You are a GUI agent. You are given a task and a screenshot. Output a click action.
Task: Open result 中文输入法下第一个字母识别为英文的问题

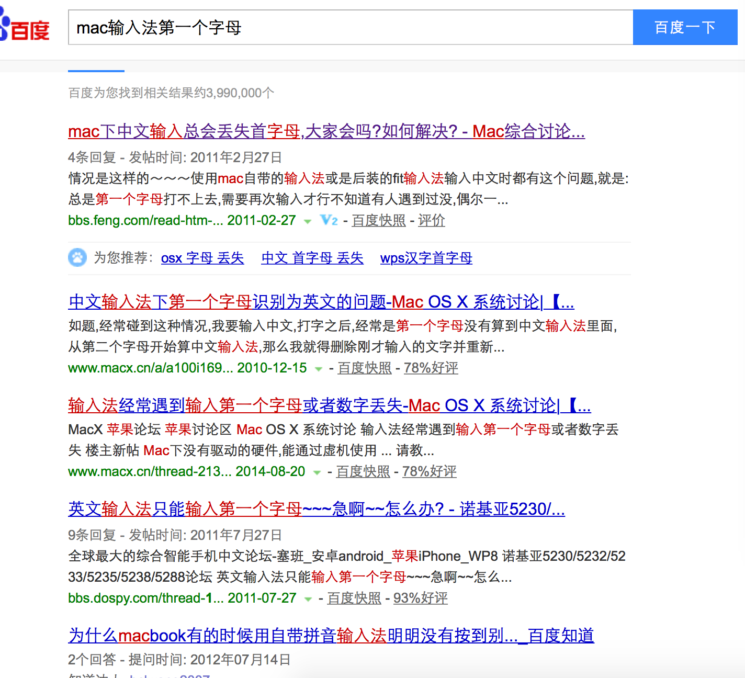point(321,302)
